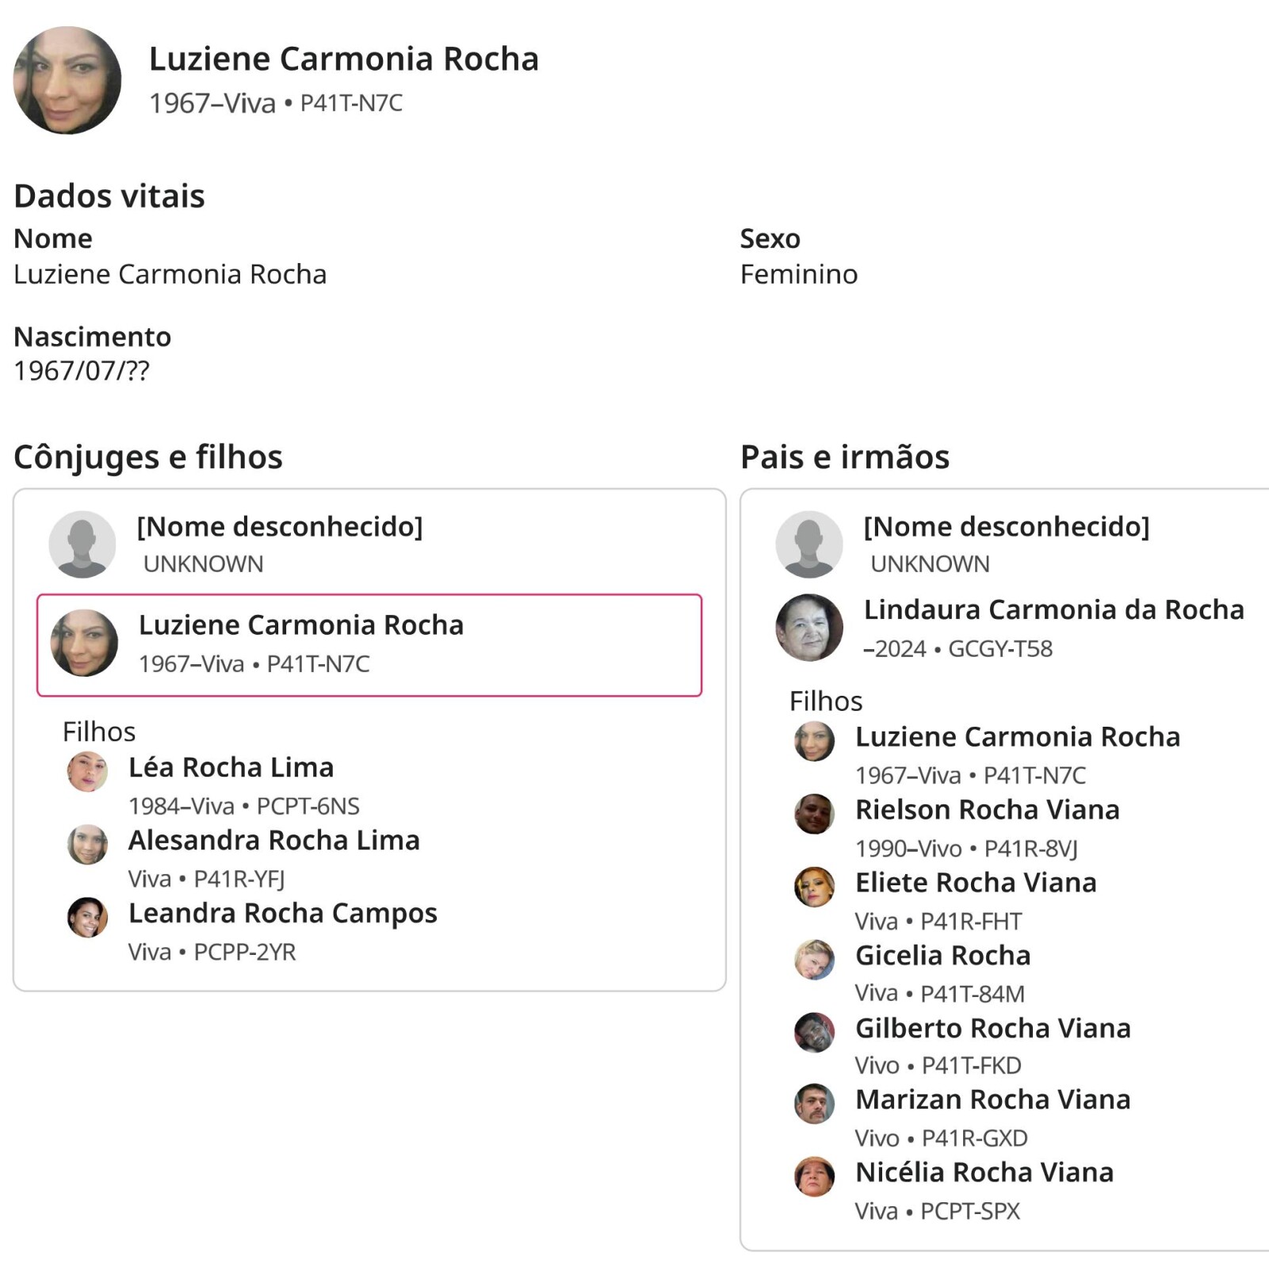Screen dimensions: 1269x1268
Task: Click Alesandra Rocha Lima's avatar photo
Action: pyautogui.click(x=87, y=844)
